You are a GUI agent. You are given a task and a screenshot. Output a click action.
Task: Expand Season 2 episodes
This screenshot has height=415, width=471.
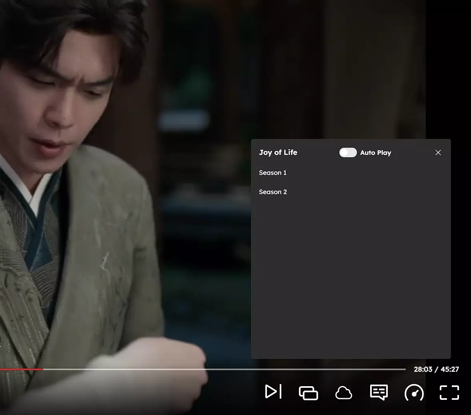coord(273,192)
